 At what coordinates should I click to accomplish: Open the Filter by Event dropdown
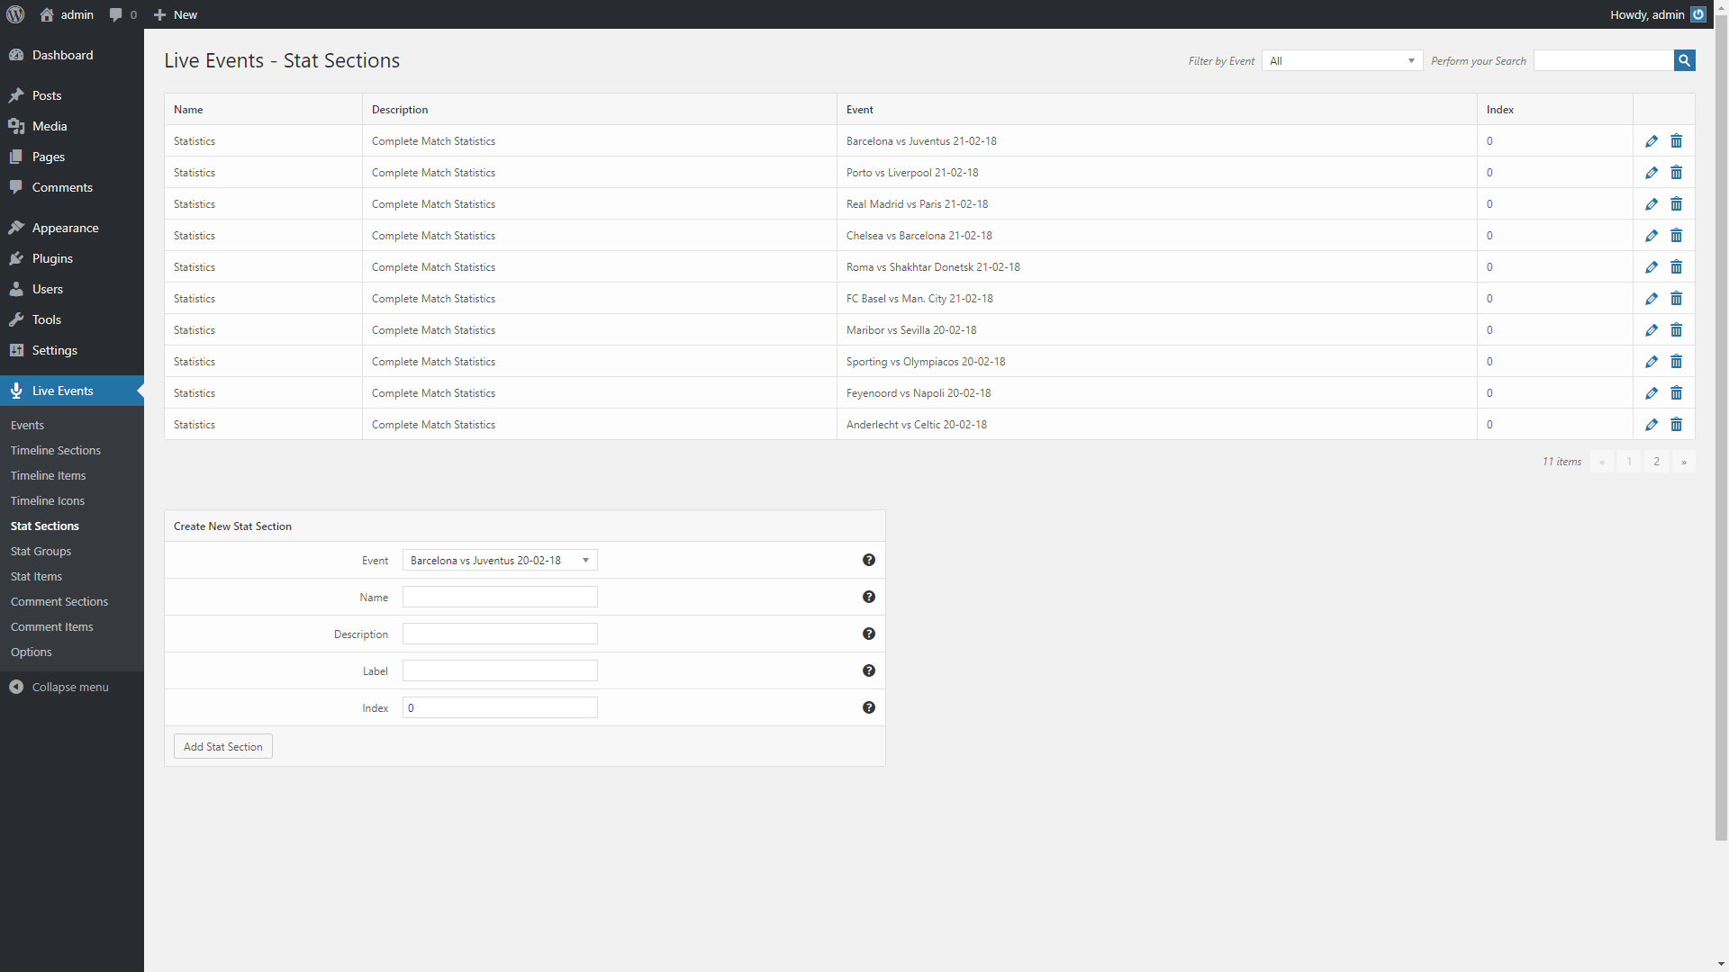[1342, 60]
